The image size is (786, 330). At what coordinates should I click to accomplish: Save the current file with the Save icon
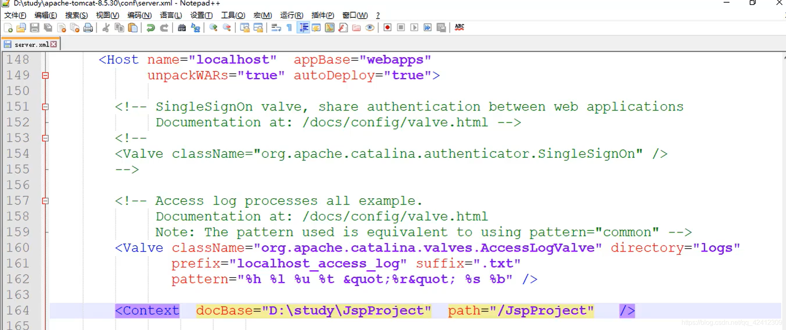point(35,28)
